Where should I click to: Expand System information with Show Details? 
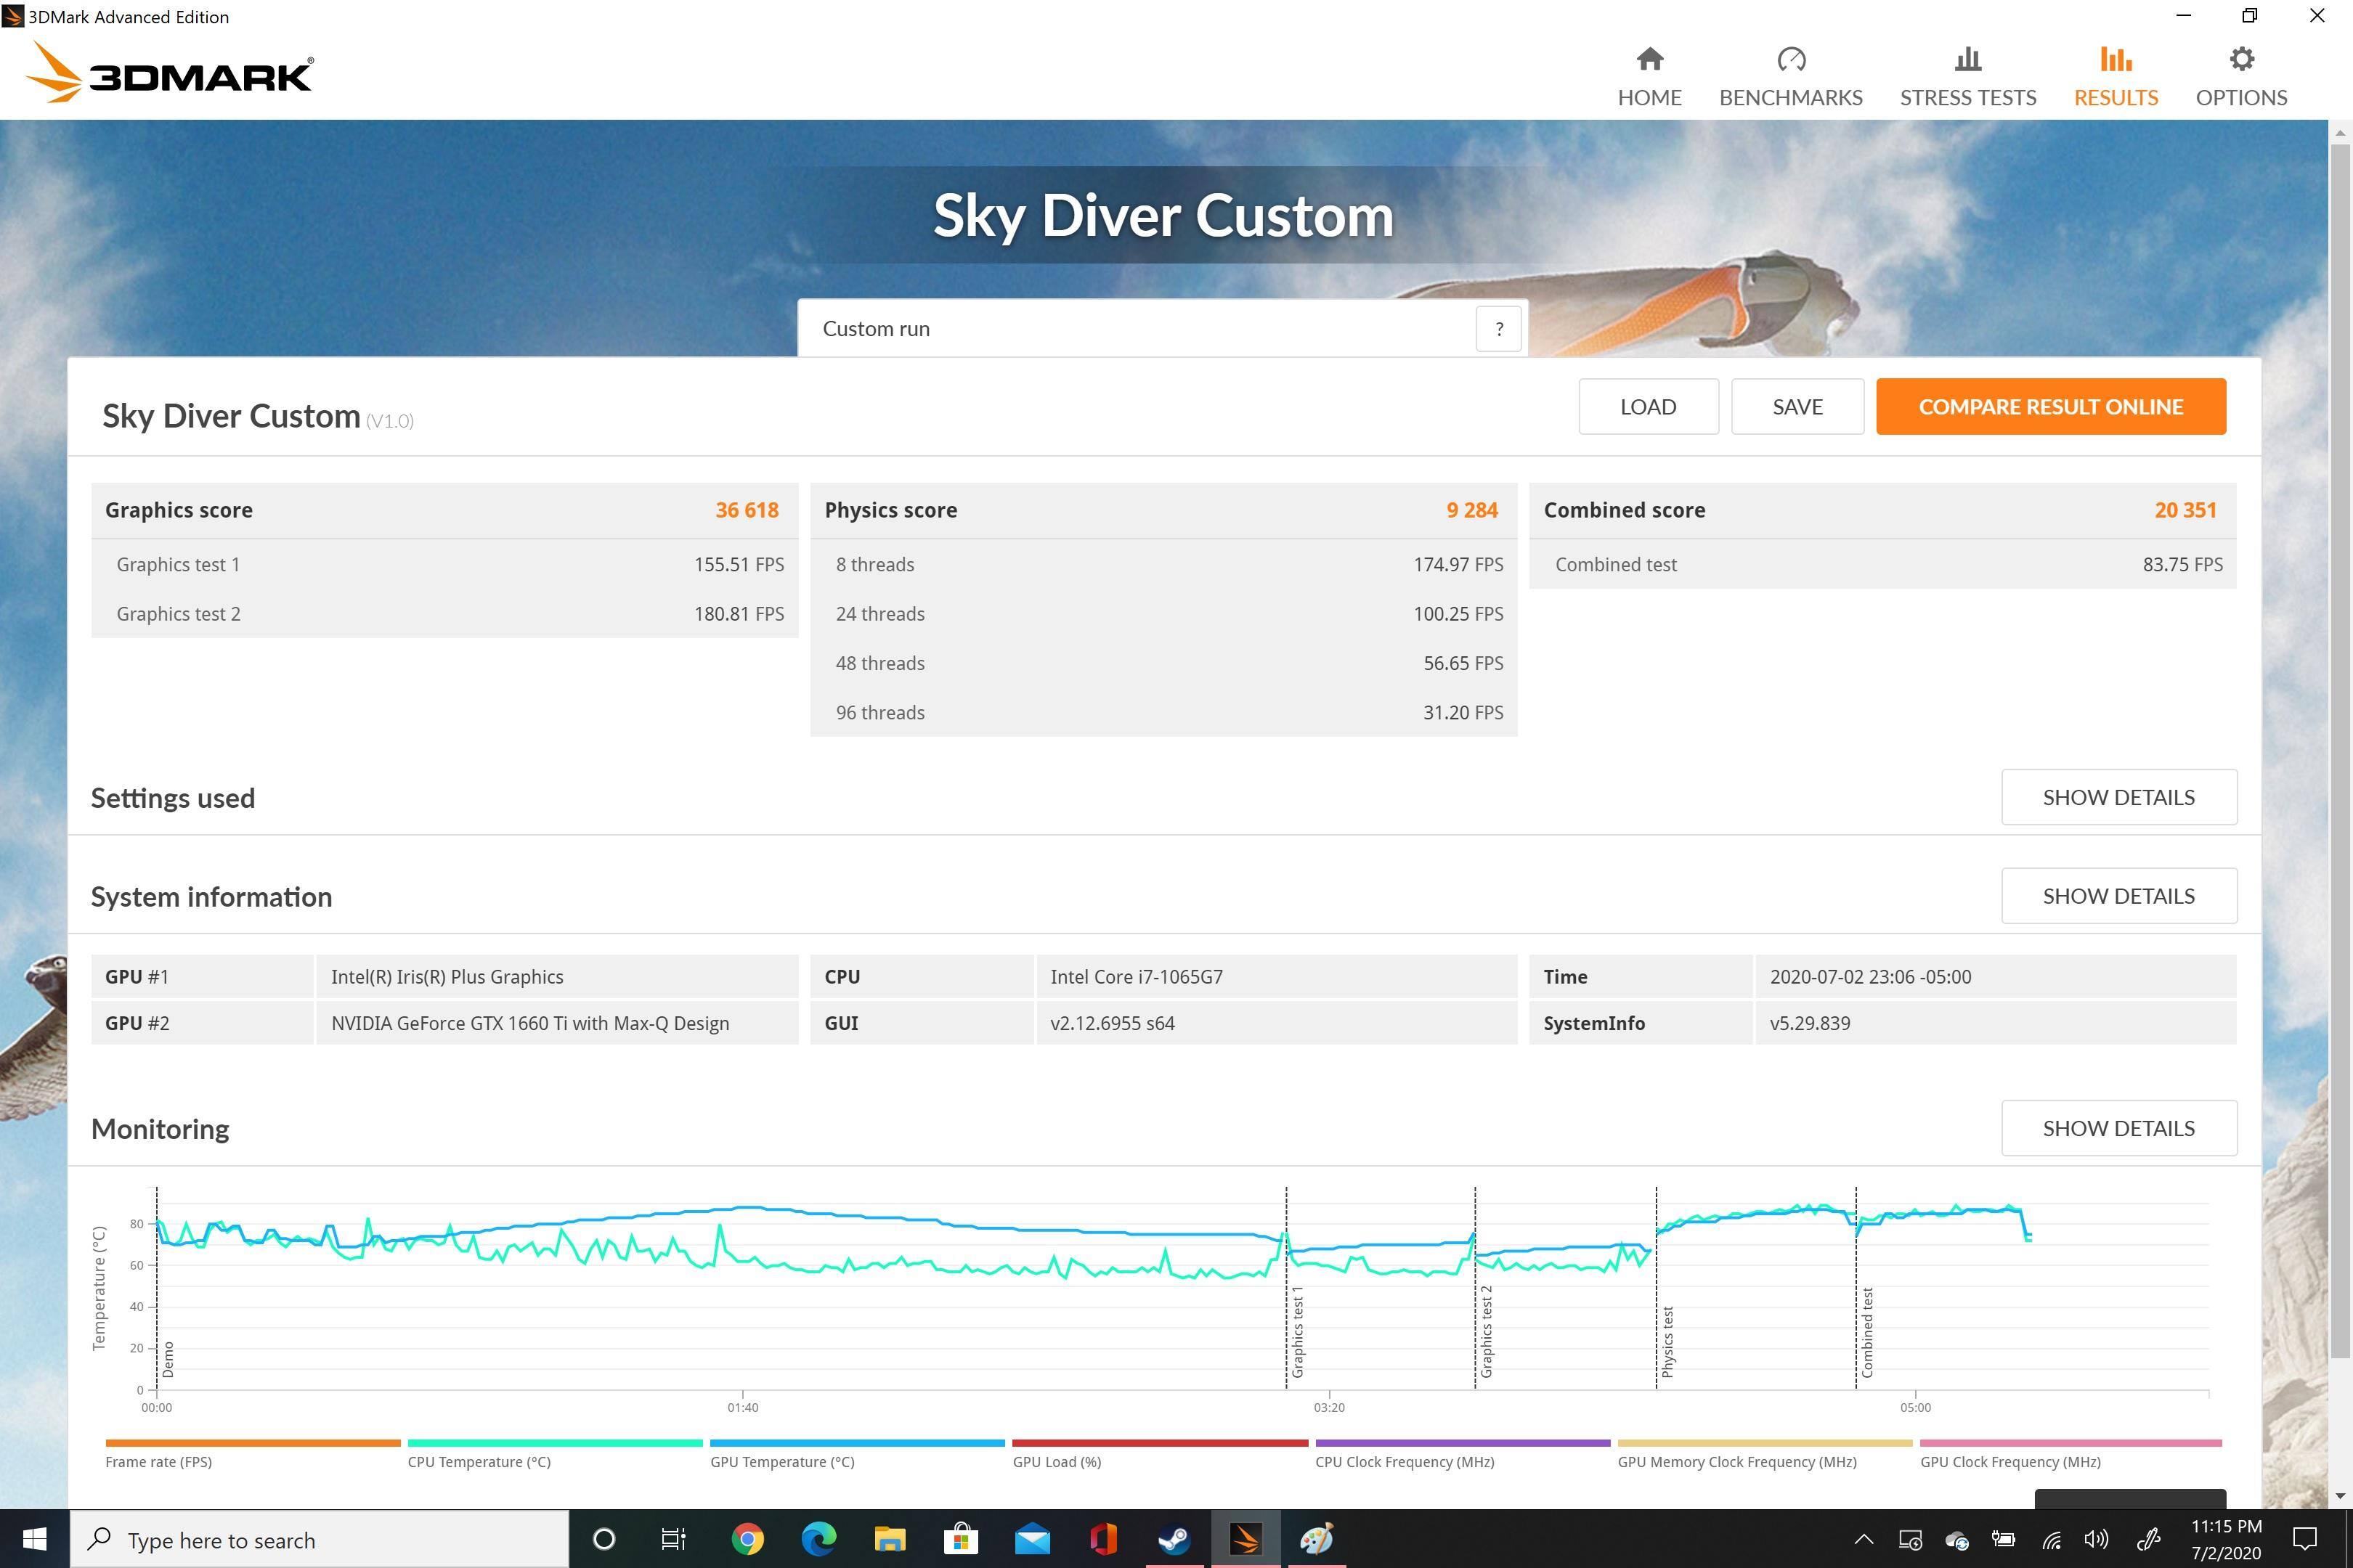point(2118,896)
